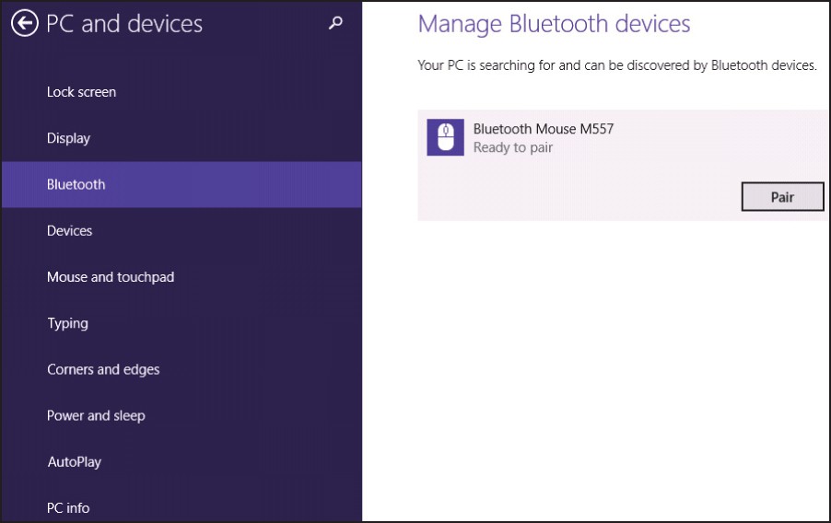Navigate to Mouse and touchpad
Image resolution: width=831 pixels, height=523 pixels.
[x=111, y=276]
